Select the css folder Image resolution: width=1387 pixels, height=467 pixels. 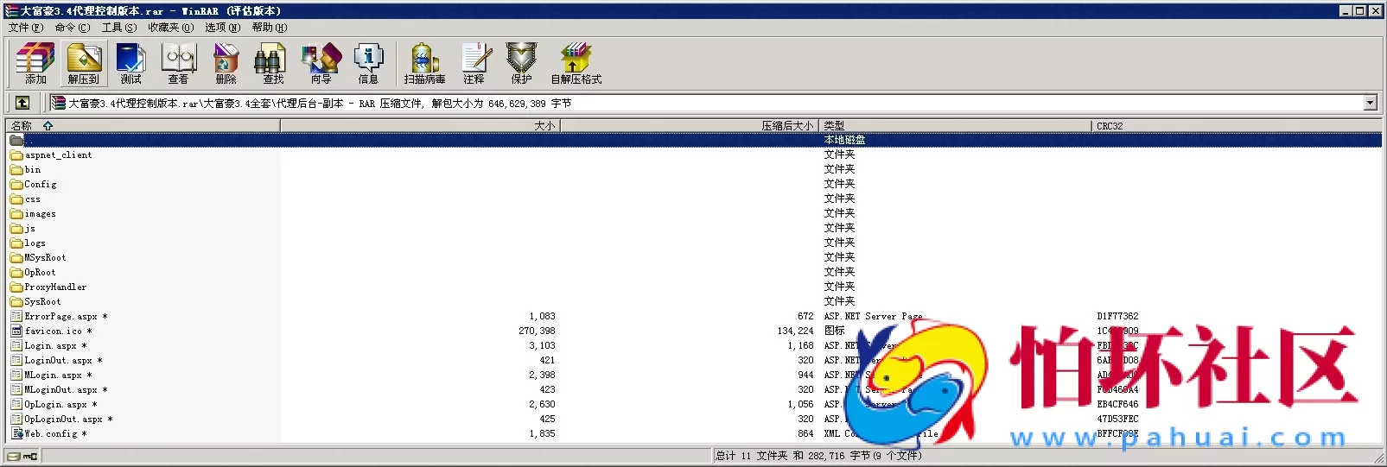pos(33,199)
